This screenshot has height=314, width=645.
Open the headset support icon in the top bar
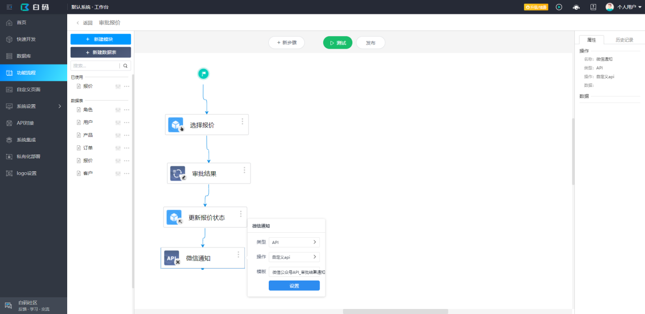point(576,7)
